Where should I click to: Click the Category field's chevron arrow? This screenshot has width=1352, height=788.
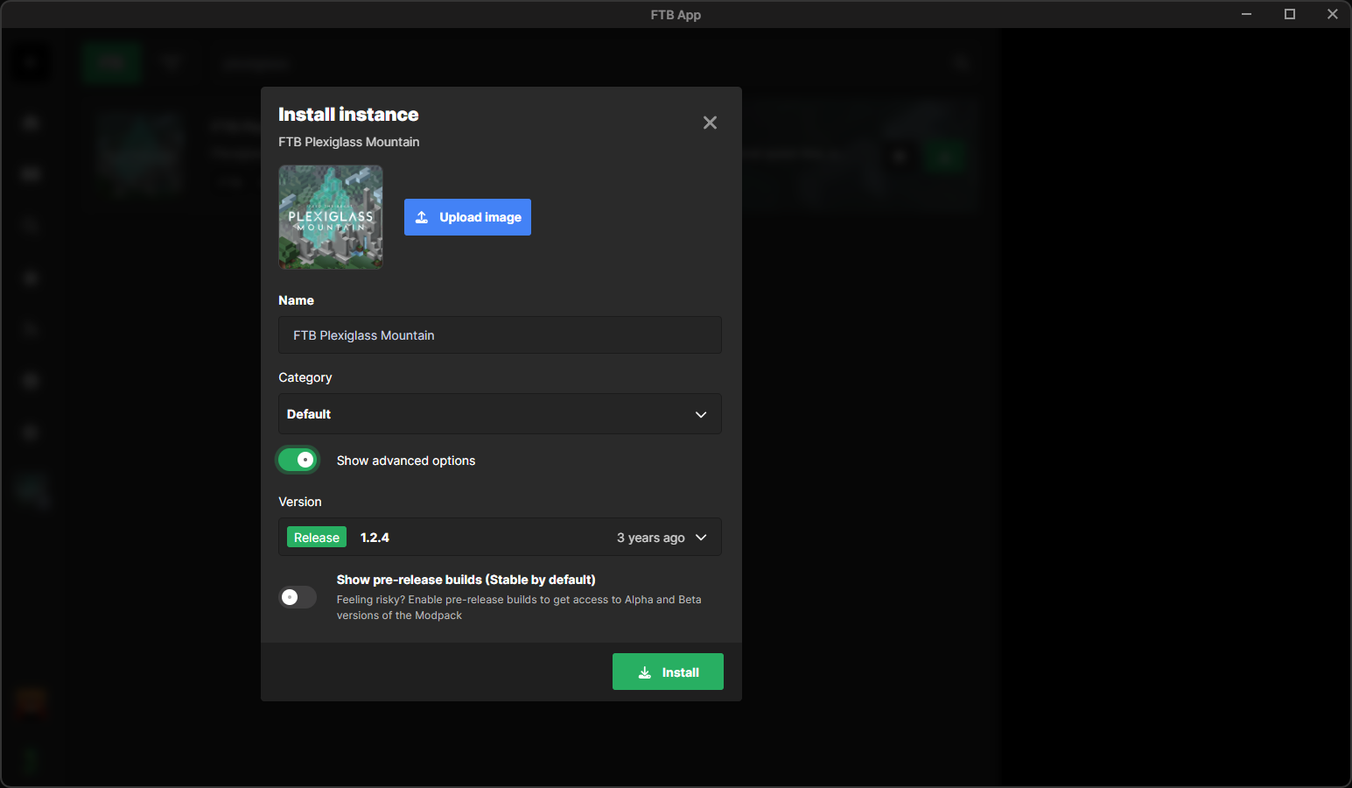pos(701,414)
